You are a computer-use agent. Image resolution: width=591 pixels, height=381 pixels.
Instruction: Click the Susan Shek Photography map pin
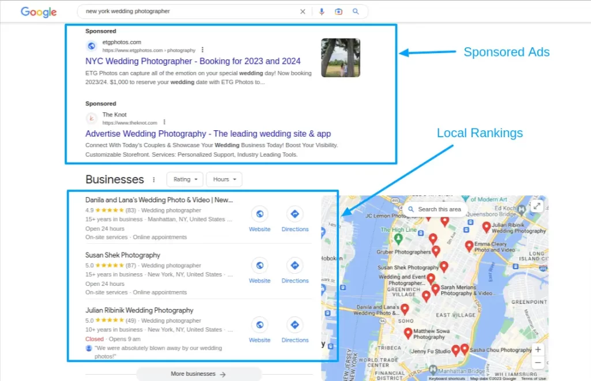444,266
